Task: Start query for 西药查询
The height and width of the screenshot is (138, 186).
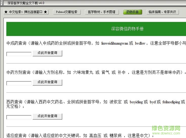Action: point(47,116)
